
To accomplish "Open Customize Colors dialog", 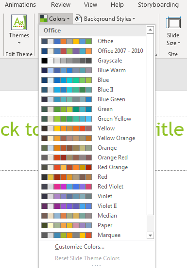I will tap(80, 247).
